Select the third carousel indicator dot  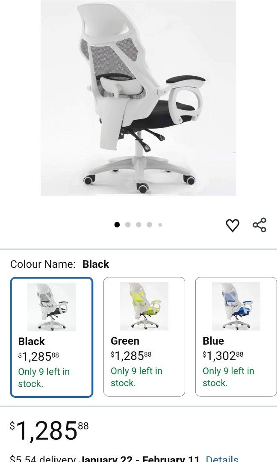pyautogui.click(x=138, y=224)
